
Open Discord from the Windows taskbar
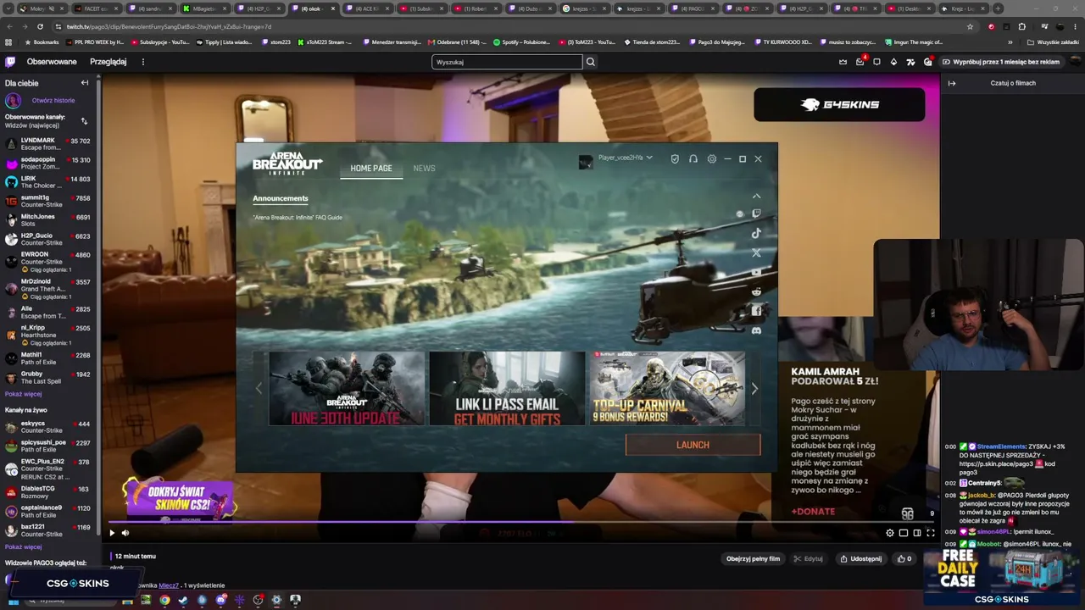click(220, 600)
